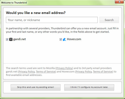
Task: Open the Hover.com Terms of Service link
Action: pos(103,72)
